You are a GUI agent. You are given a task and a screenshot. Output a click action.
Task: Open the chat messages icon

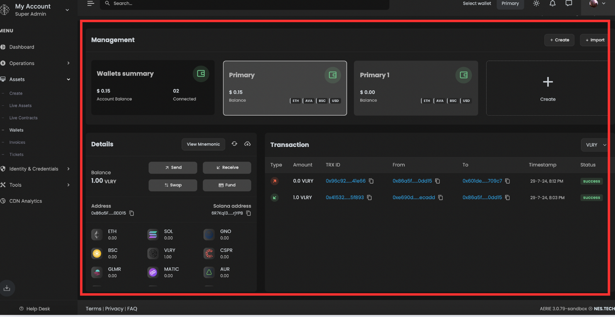(x=569, y=3)
